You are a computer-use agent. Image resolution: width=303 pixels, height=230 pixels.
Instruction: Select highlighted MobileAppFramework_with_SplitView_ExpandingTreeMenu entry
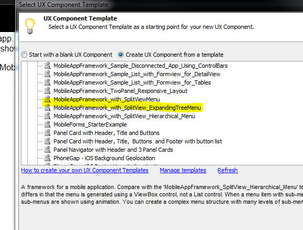click(127, 108)
